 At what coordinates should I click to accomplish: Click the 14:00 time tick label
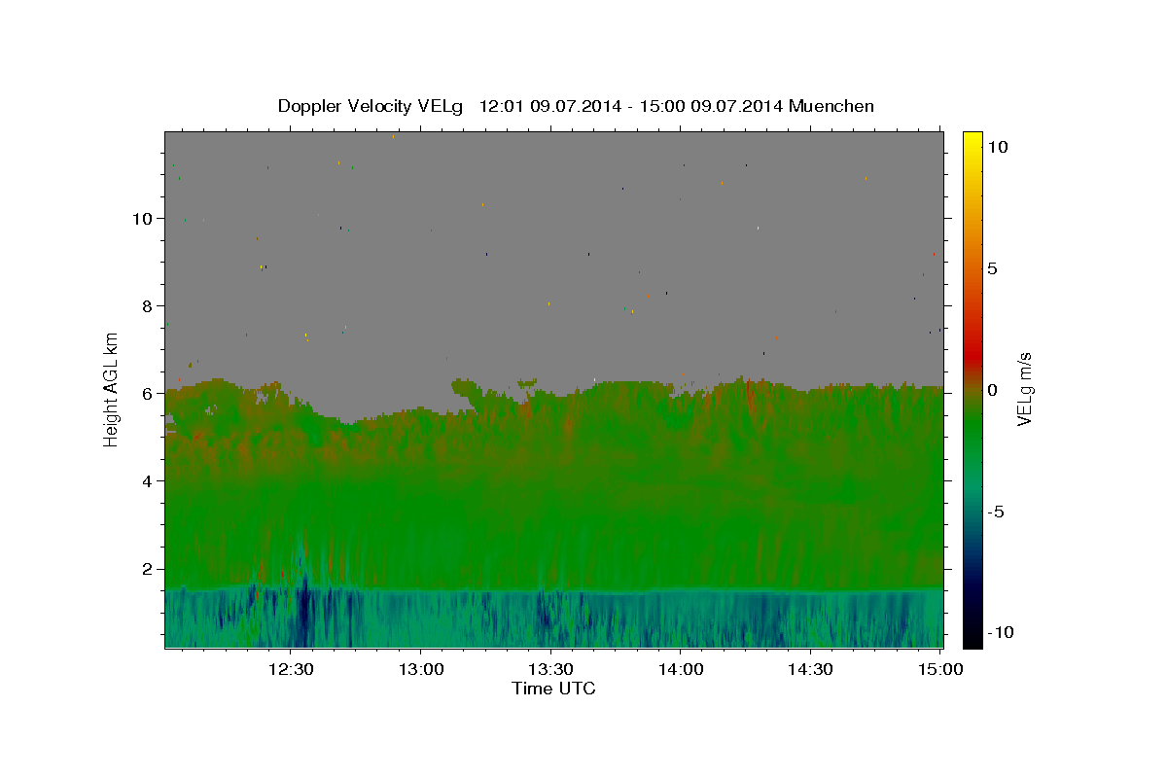pyautogui.click(x=680, y=669)
